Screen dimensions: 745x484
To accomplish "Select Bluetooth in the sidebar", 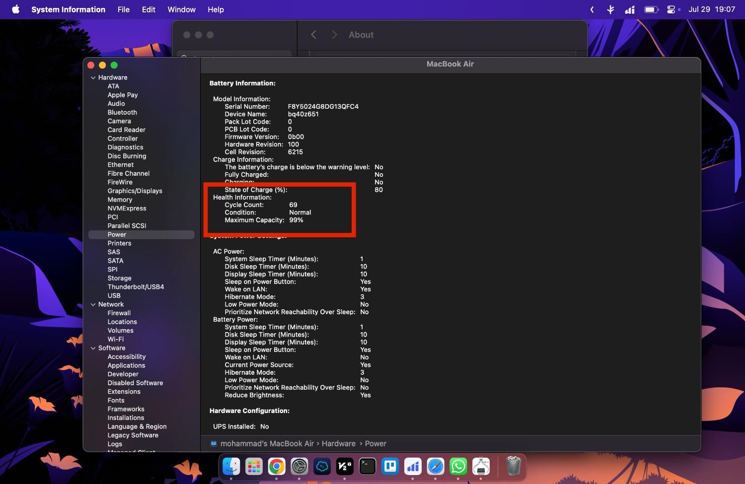I will pos(122,112).
